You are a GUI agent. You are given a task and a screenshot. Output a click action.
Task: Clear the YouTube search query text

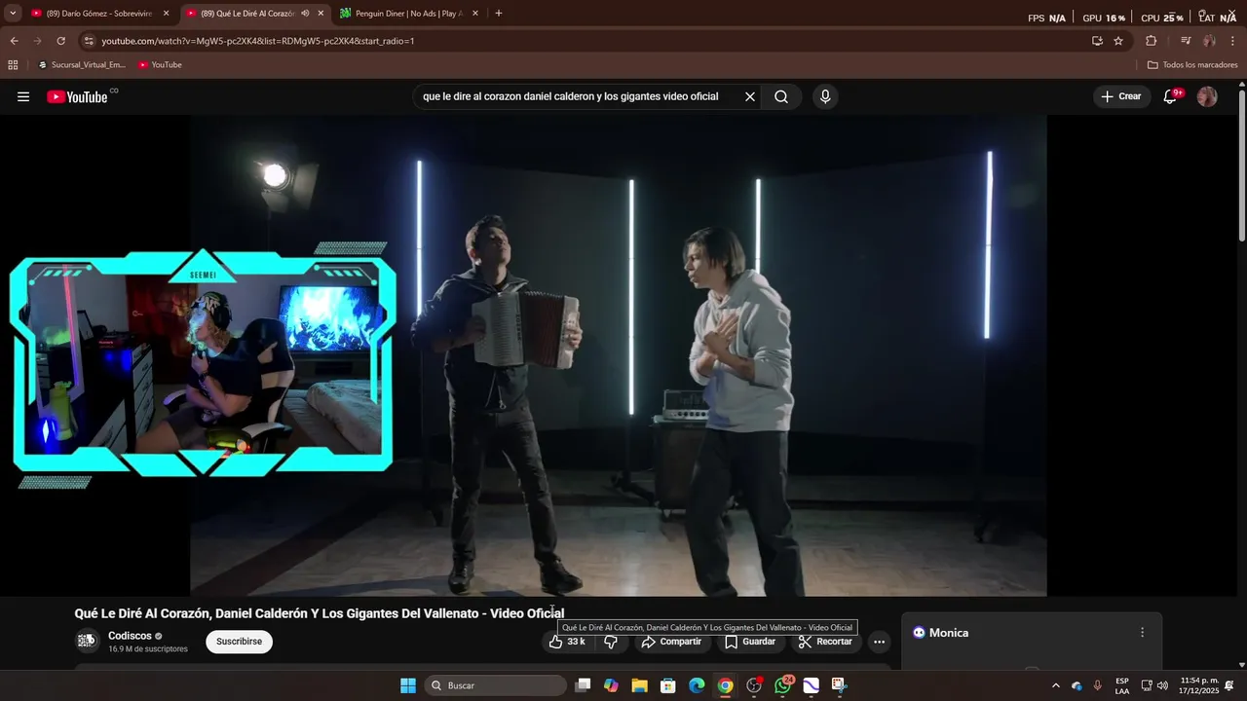point(750,96)
